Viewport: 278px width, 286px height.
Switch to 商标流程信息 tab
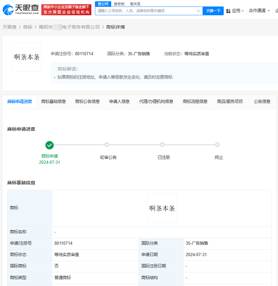[195, 102]
